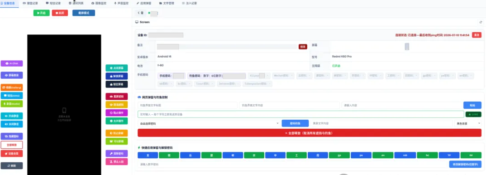Expand the Wechat密码 chip dropdown
This screenshot has width=486, height=175.
point(283,75)
